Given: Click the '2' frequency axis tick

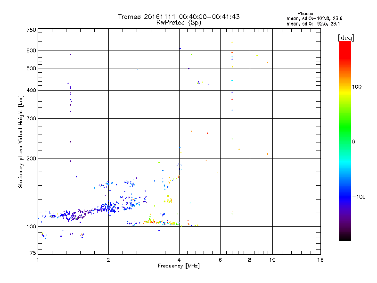Looking at the screenshot, I should click(x=108, y=260).
